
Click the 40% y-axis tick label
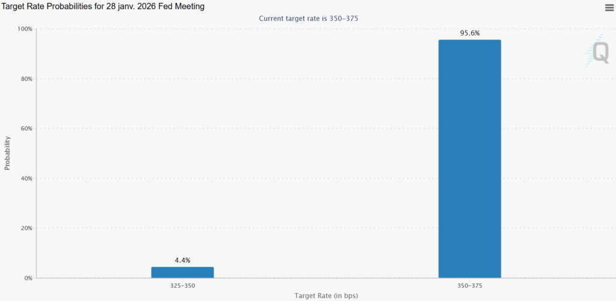26,178
